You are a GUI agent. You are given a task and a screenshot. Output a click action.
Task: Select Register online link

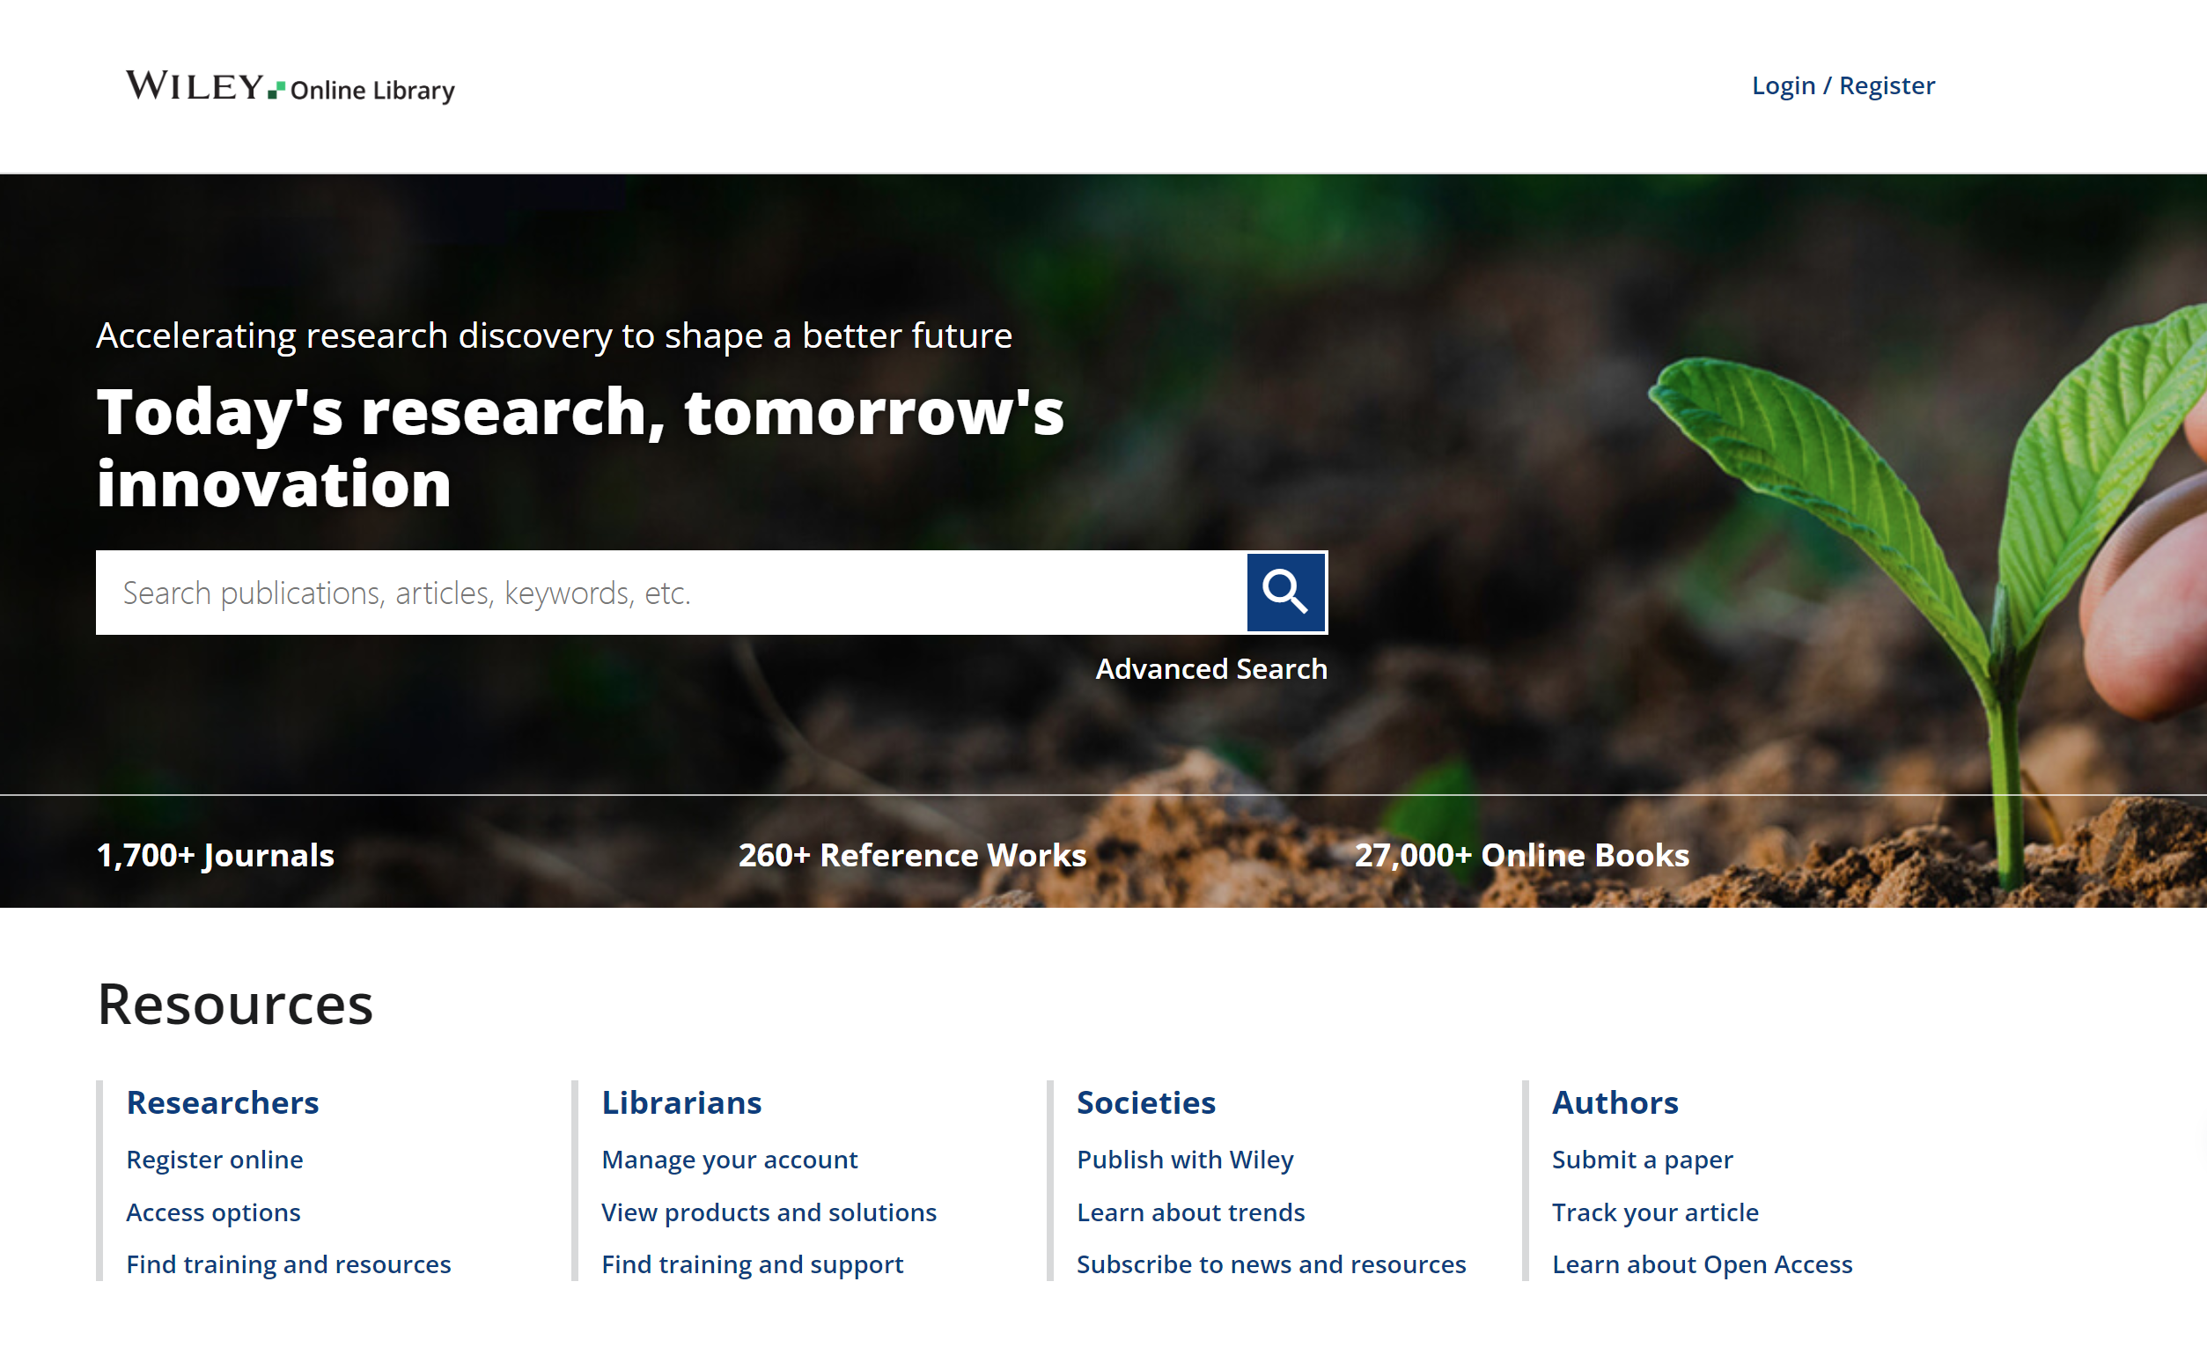coord(214,1159)
